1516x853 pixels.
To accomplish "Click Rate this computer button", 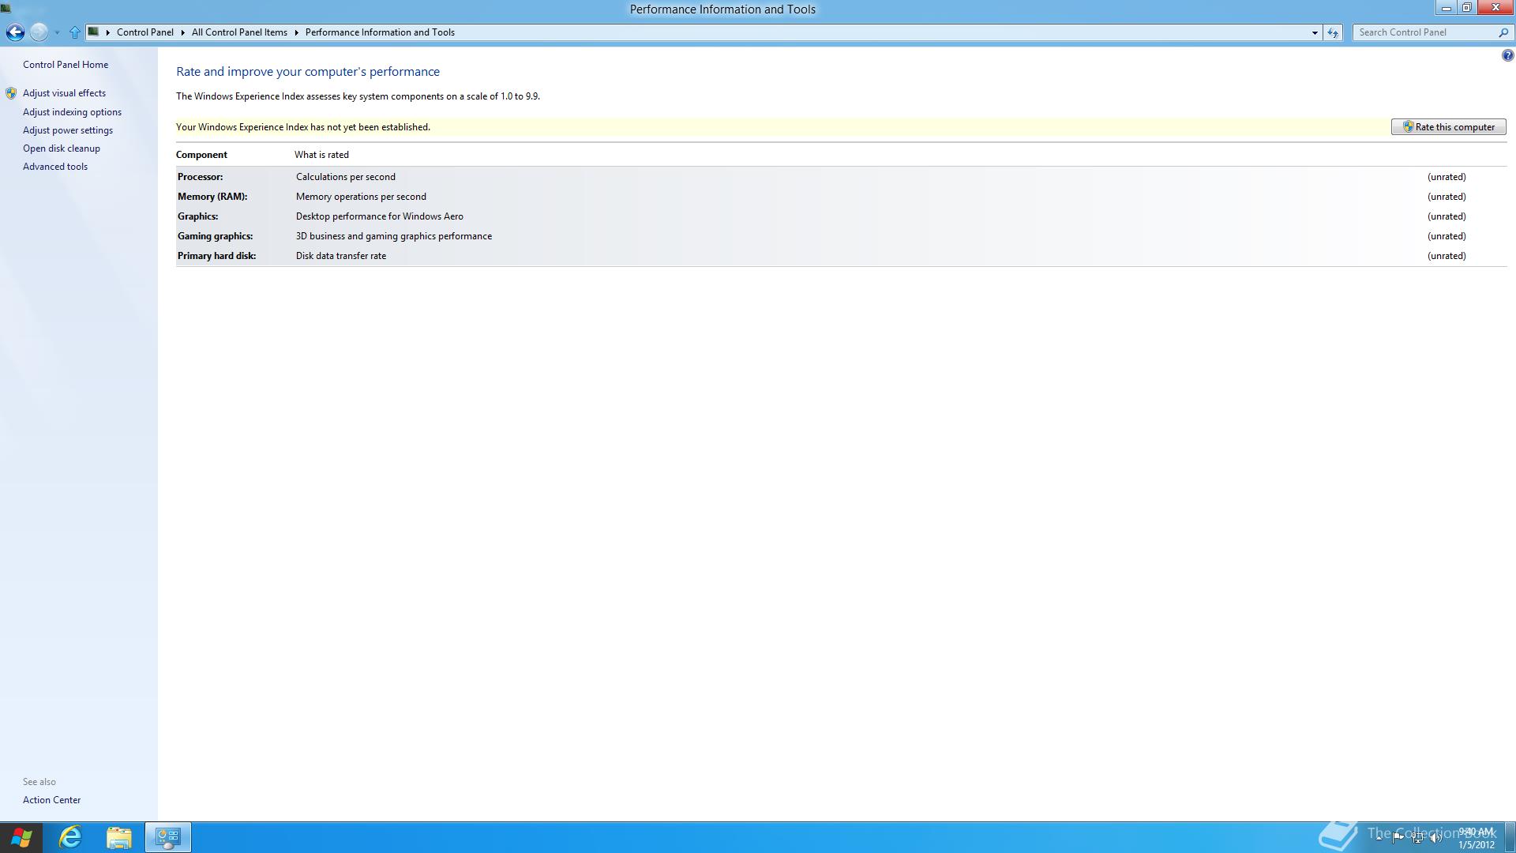I will [1448, 127].
